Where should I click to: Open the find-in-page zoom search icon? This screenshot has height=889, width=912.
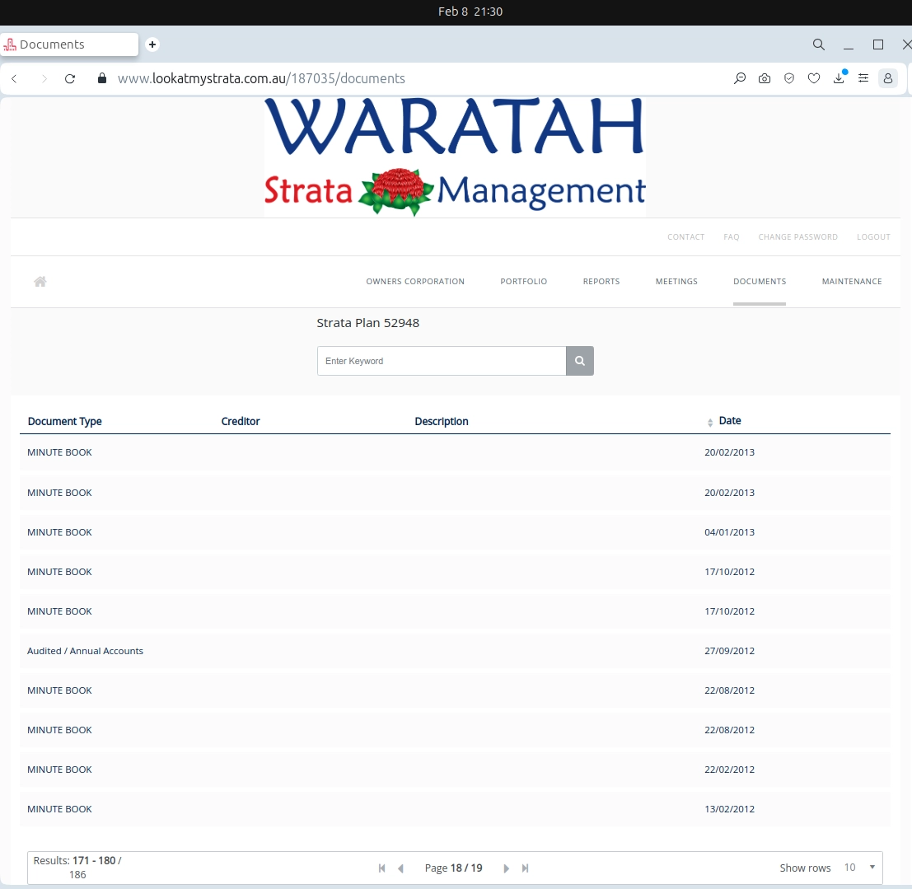coord(740,78)
